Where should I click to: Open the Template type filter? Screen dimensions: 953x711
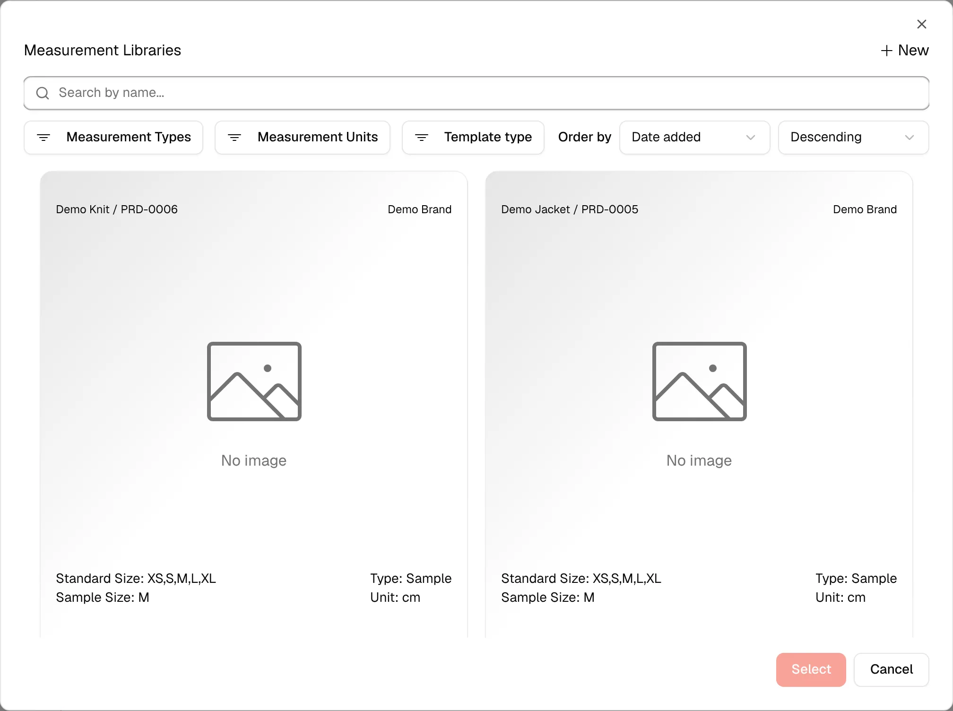[x=473, y=138]
